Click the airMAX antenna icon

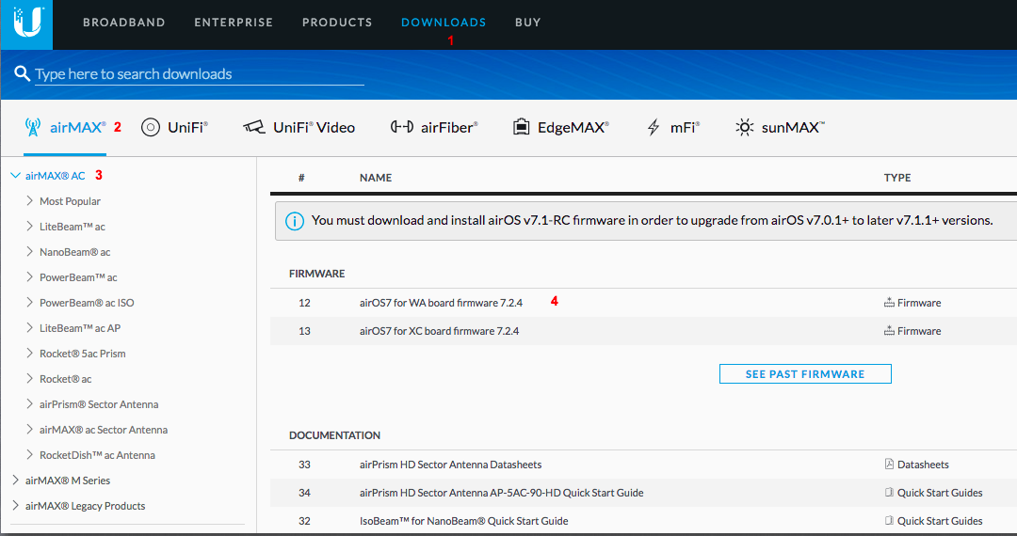coord(32,127)
